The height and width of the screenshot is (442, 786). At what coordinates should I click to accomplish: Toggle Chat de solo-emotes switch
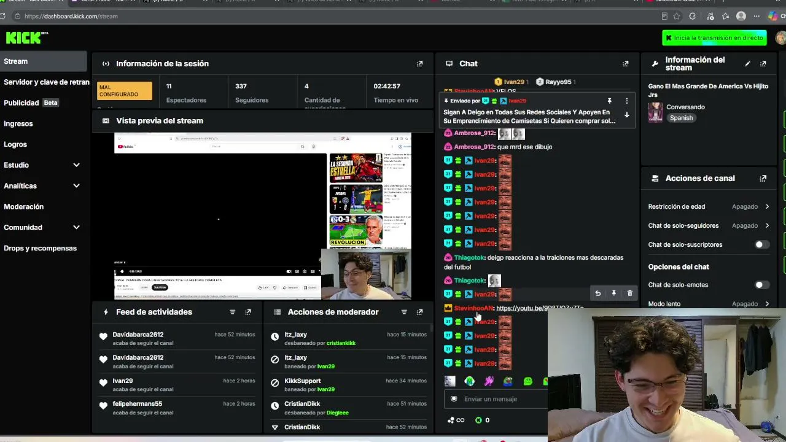coord(761,285)
